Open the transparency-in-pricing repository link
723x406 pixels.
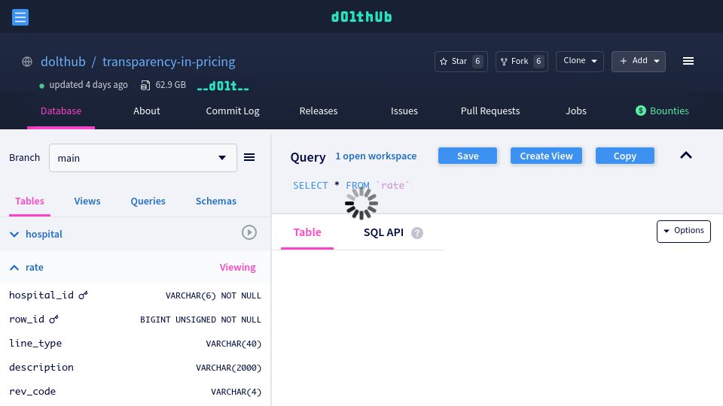click(169, 62)
